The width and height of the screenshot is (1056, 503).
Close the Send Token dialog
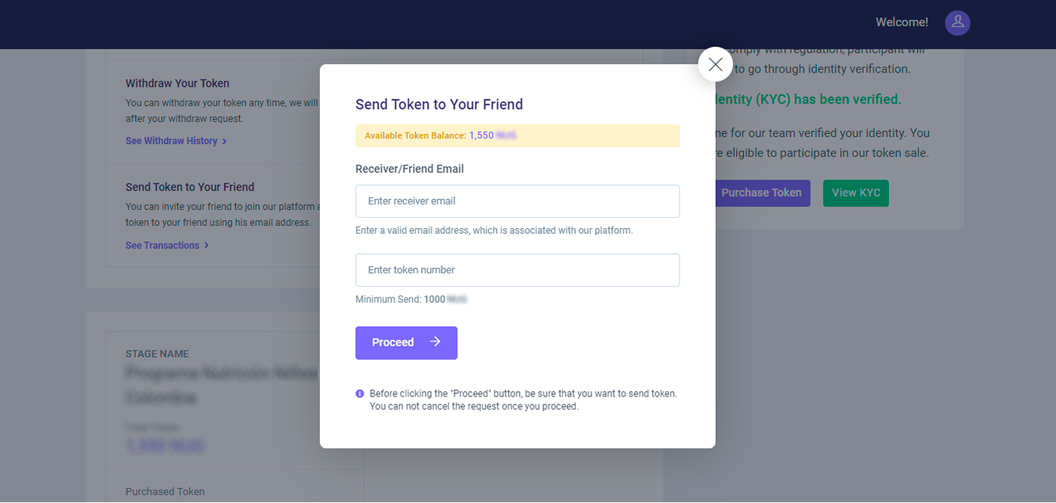point(715,64)
